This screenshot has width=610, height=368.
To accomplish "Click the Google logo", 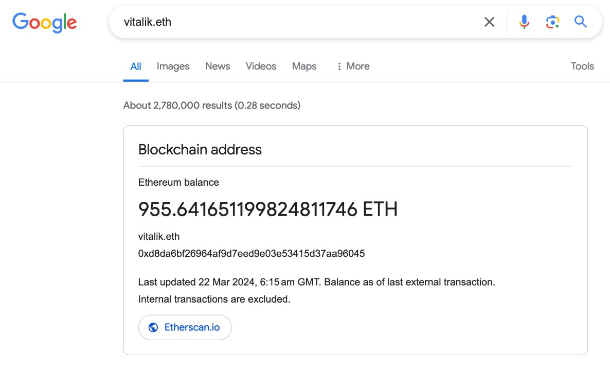I will [44, 23].
